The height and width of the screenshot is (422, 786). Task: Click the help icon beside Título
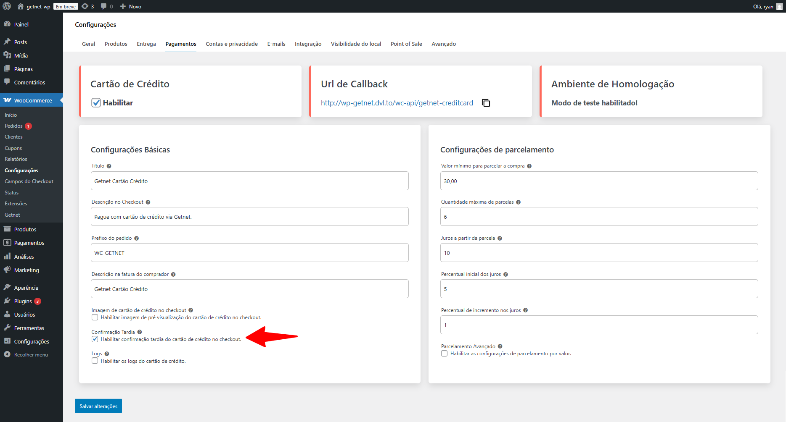[x=109, y=166]
